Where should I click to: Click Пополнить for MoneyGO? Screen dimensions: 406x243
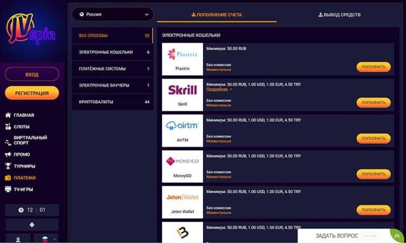click(x=374, y=174)
